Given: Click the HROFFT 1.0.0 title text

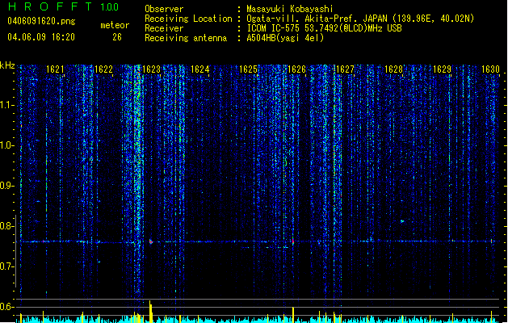Looking at the screenshot, I should (64, 6).
